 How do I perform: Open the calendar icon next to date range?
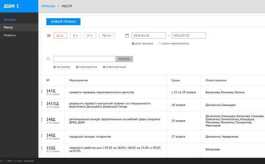coord(127,36)
